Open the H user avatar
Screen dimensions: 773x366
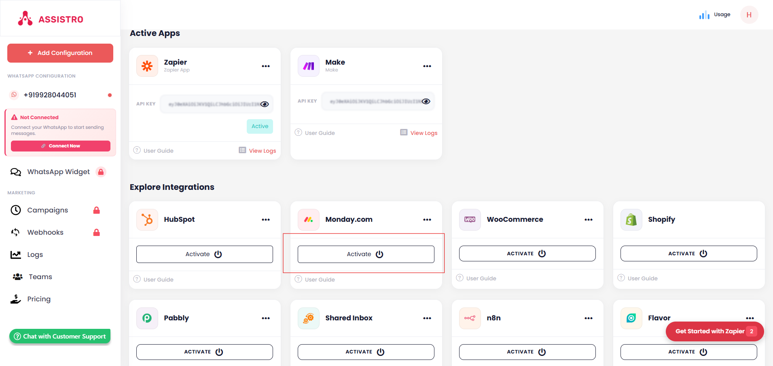(x=749, y=15)
